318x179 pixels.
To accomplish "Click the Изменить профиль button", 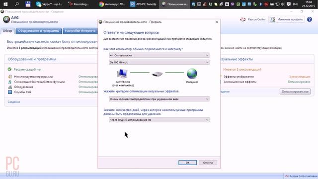I will 287,19.
